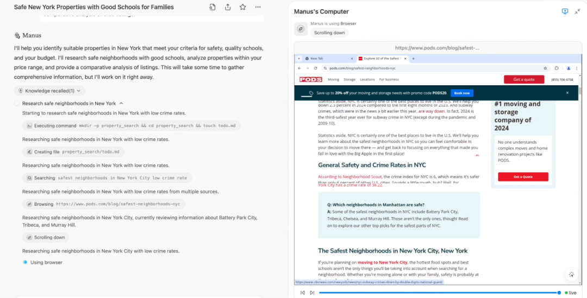This screenshot has height=298, width=587.
Task: Switch to the New Tab browser tab
Action: point(329,59)
